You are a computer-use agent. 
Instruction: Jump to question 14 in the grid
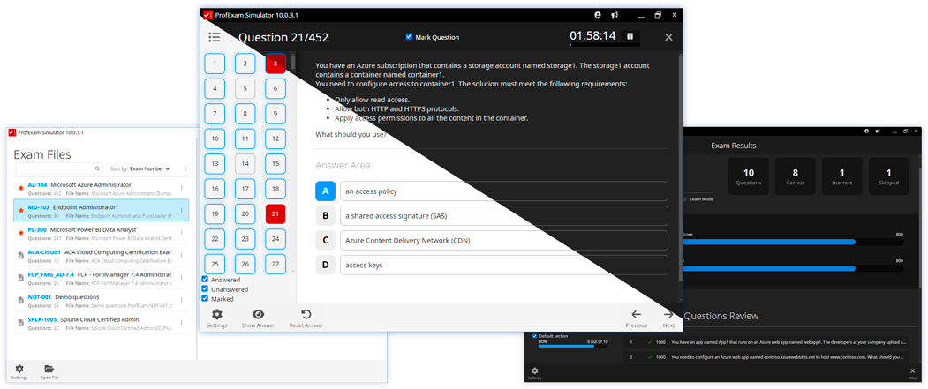point(245,164)
